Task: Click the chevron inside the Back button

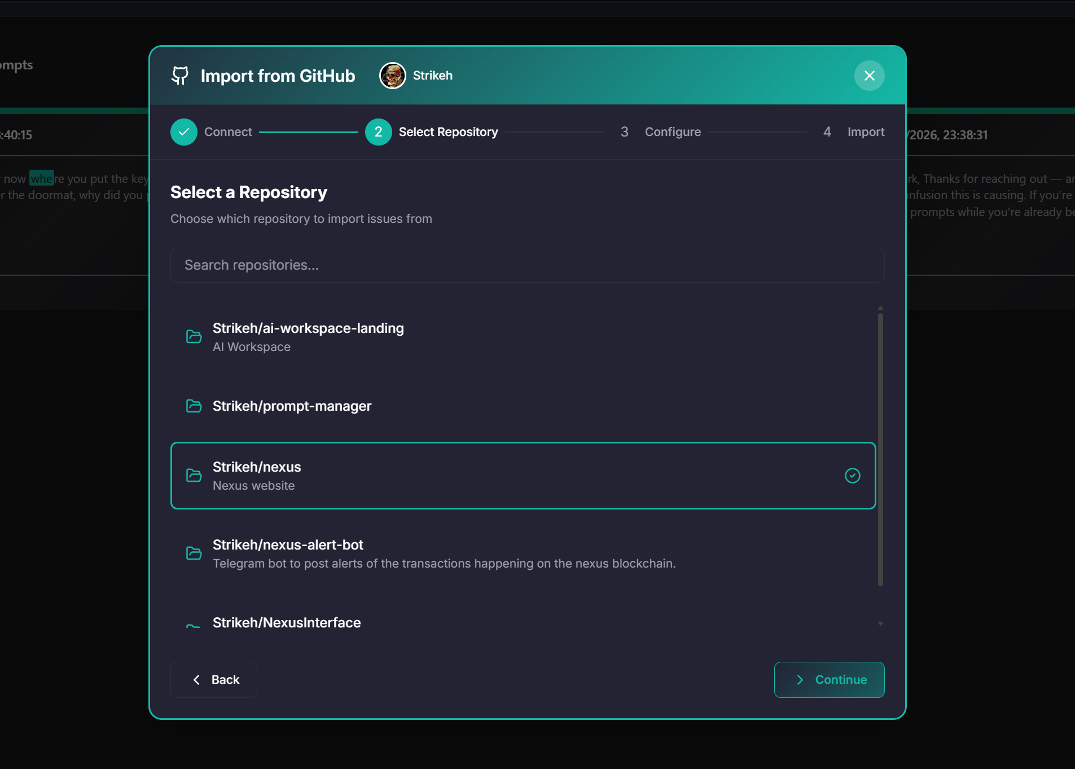Action: pyautogui.click(x=196, y=679)
